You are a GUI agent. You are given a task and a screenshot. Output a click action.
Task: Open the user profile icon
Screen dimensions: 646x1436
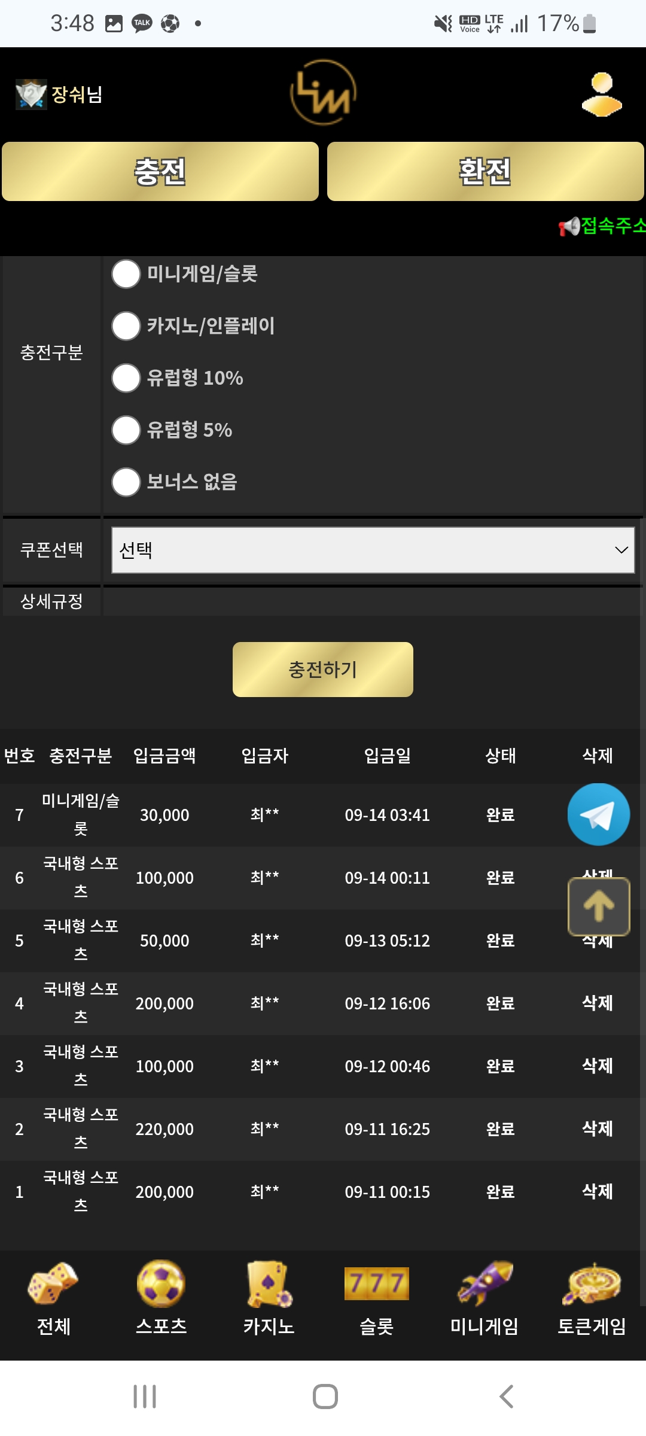click(601, 94)
